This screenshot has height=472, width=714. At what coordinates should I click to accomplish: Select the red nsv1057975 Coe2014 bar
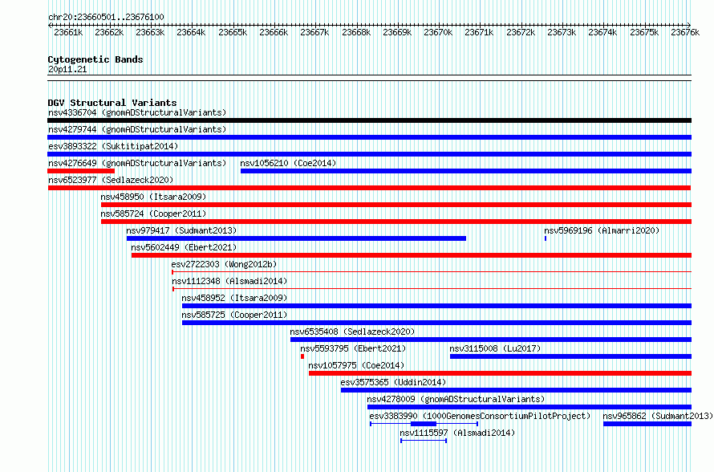500,373
